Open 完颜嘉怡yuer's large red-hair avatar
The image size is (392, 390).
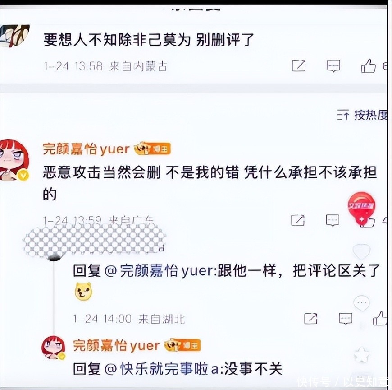[14, 160]
